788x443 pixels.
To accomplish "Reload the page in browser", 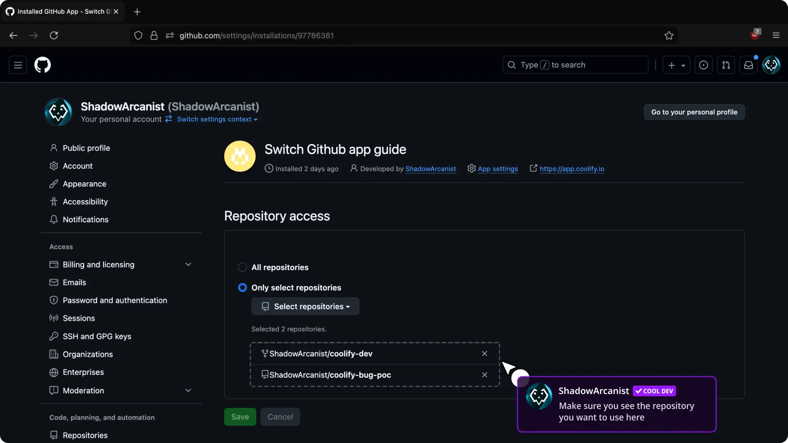I will coord(54,36).
